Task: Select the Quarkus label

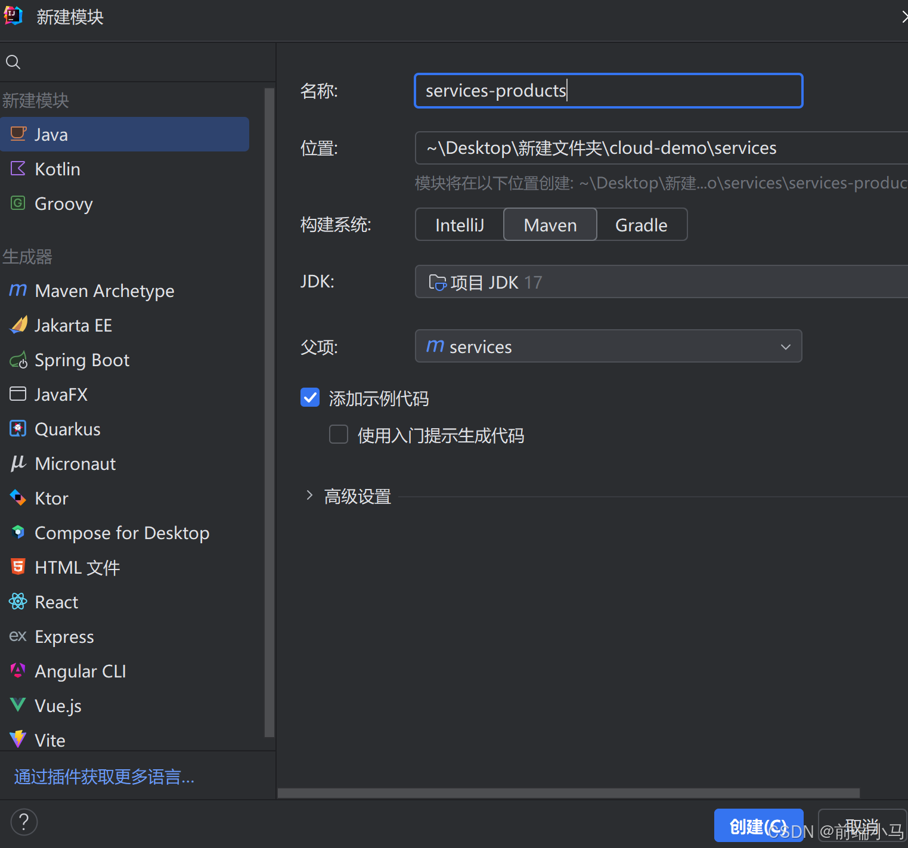Action: [67, 429]
